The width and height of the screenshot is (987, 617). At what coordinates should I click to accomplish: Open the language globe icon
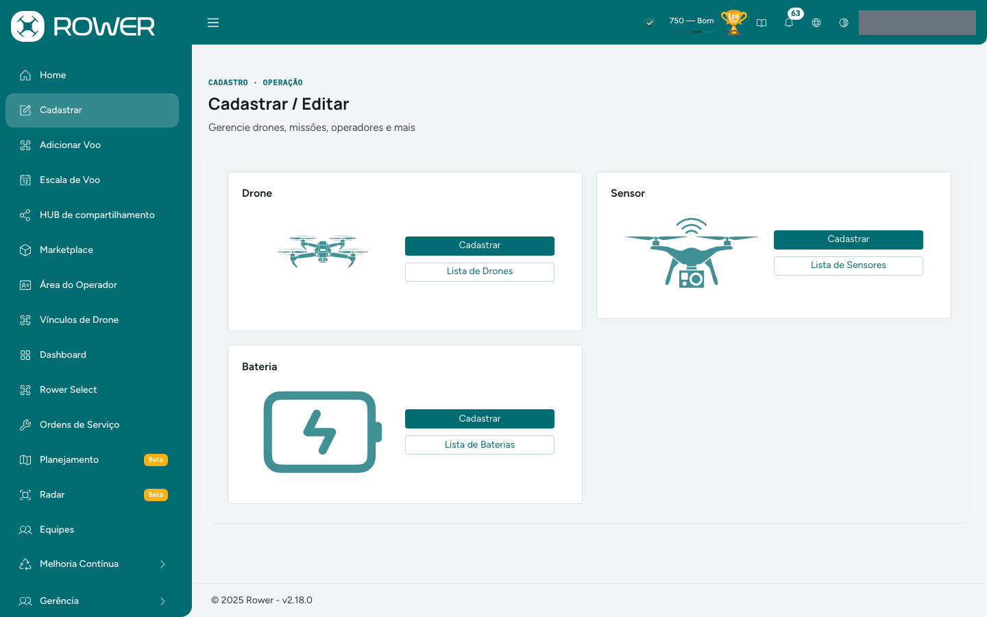816,23
